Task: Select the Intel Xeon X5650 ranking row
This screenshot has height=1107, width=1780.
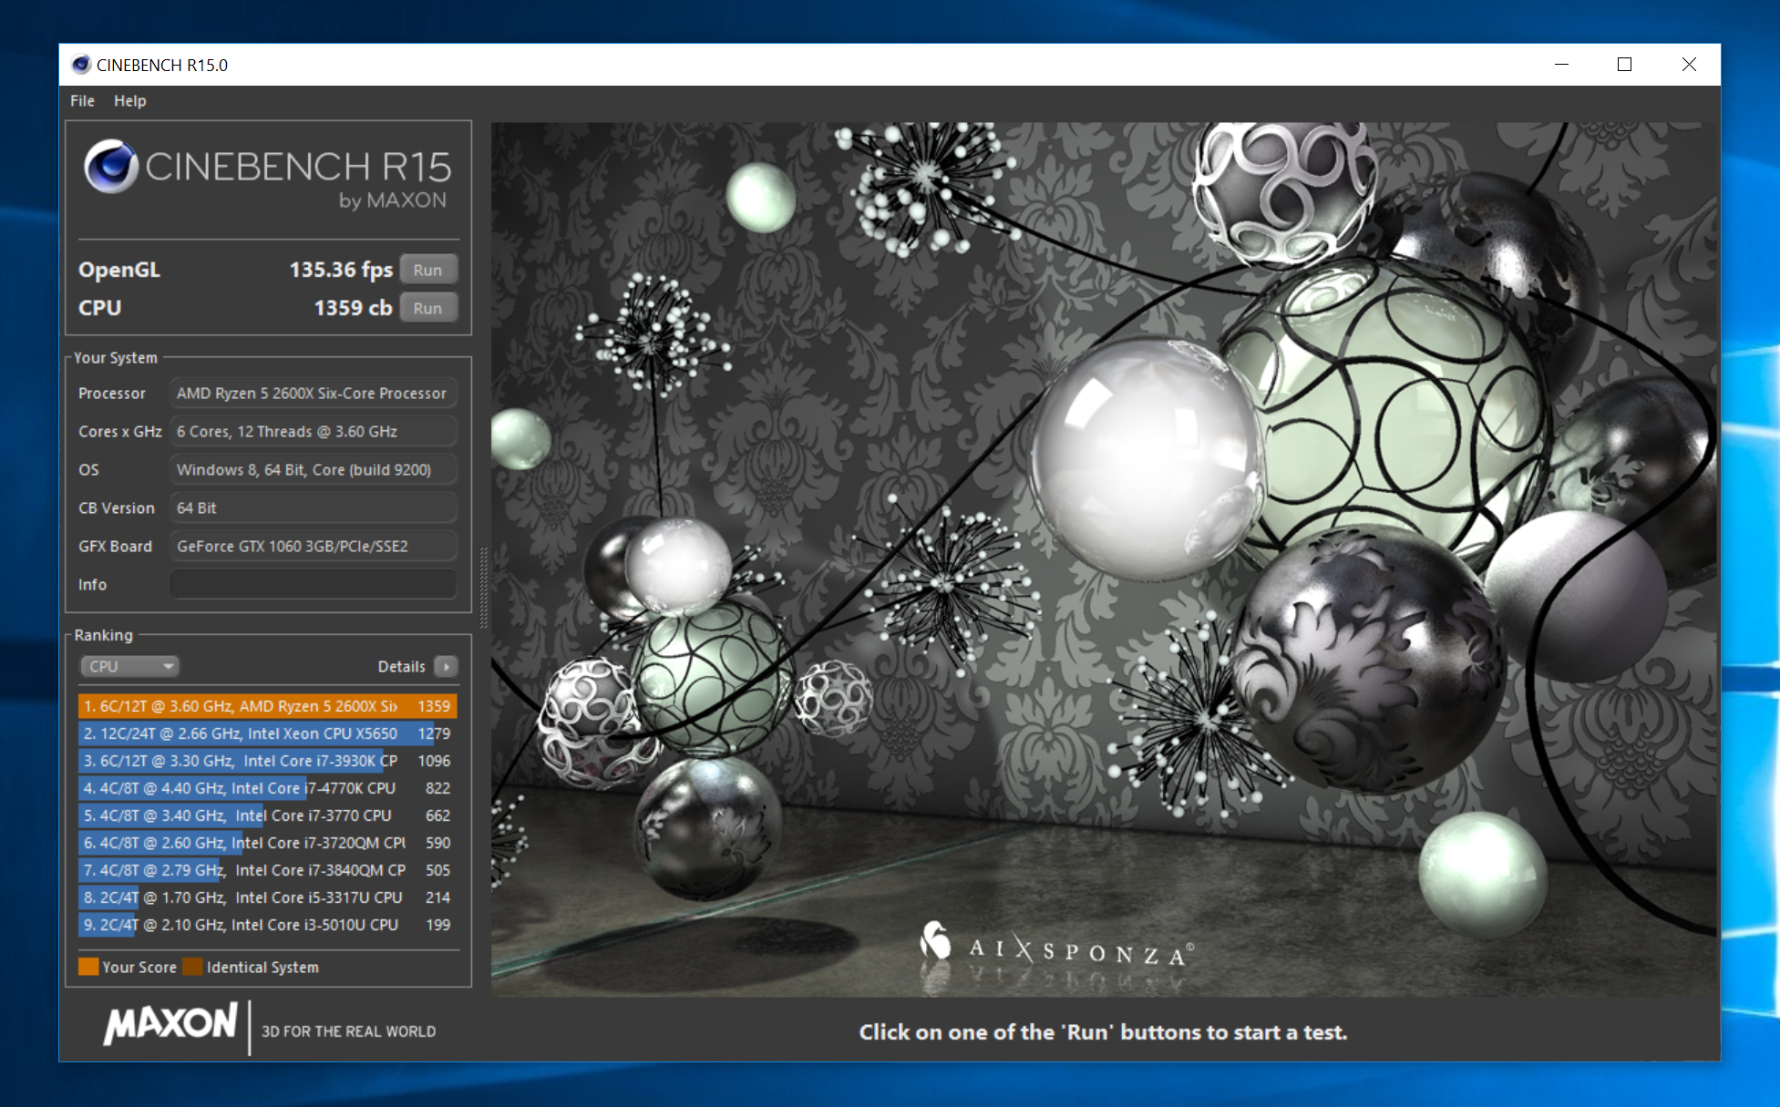Action: click(266, 733)
